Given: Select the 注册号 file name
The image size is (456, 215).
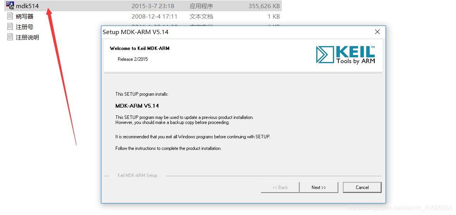Looking at the screenshot, I should tap(24, 27).
